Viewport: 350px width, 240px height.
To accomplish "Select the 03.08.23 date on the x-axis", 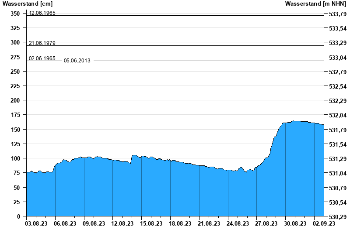I will [37, 223].
